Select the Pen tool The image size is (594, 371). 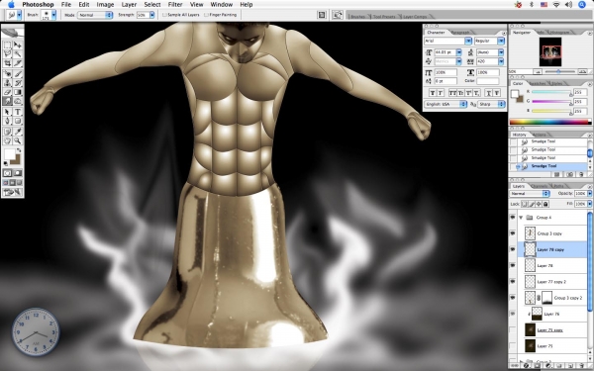pyautogui.click(x=7, y=121)
